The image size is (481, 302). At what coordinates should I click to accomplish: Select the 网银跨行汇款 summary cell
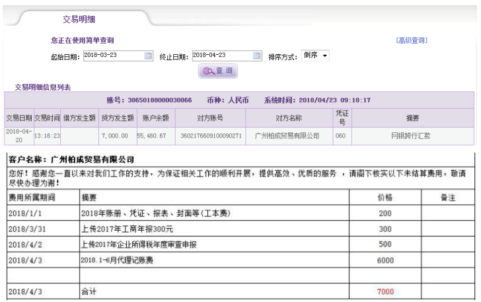[412, 135]
